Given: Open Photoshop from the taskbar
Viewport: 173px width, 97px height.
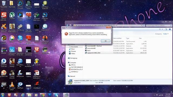Looking at the screenshot, I should coord(50,95).
